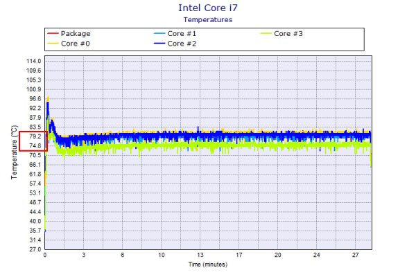Viewport: 416px width, 277px height.
Task: Click the 17 tick on time axis
Action: (x=239, y=255)
